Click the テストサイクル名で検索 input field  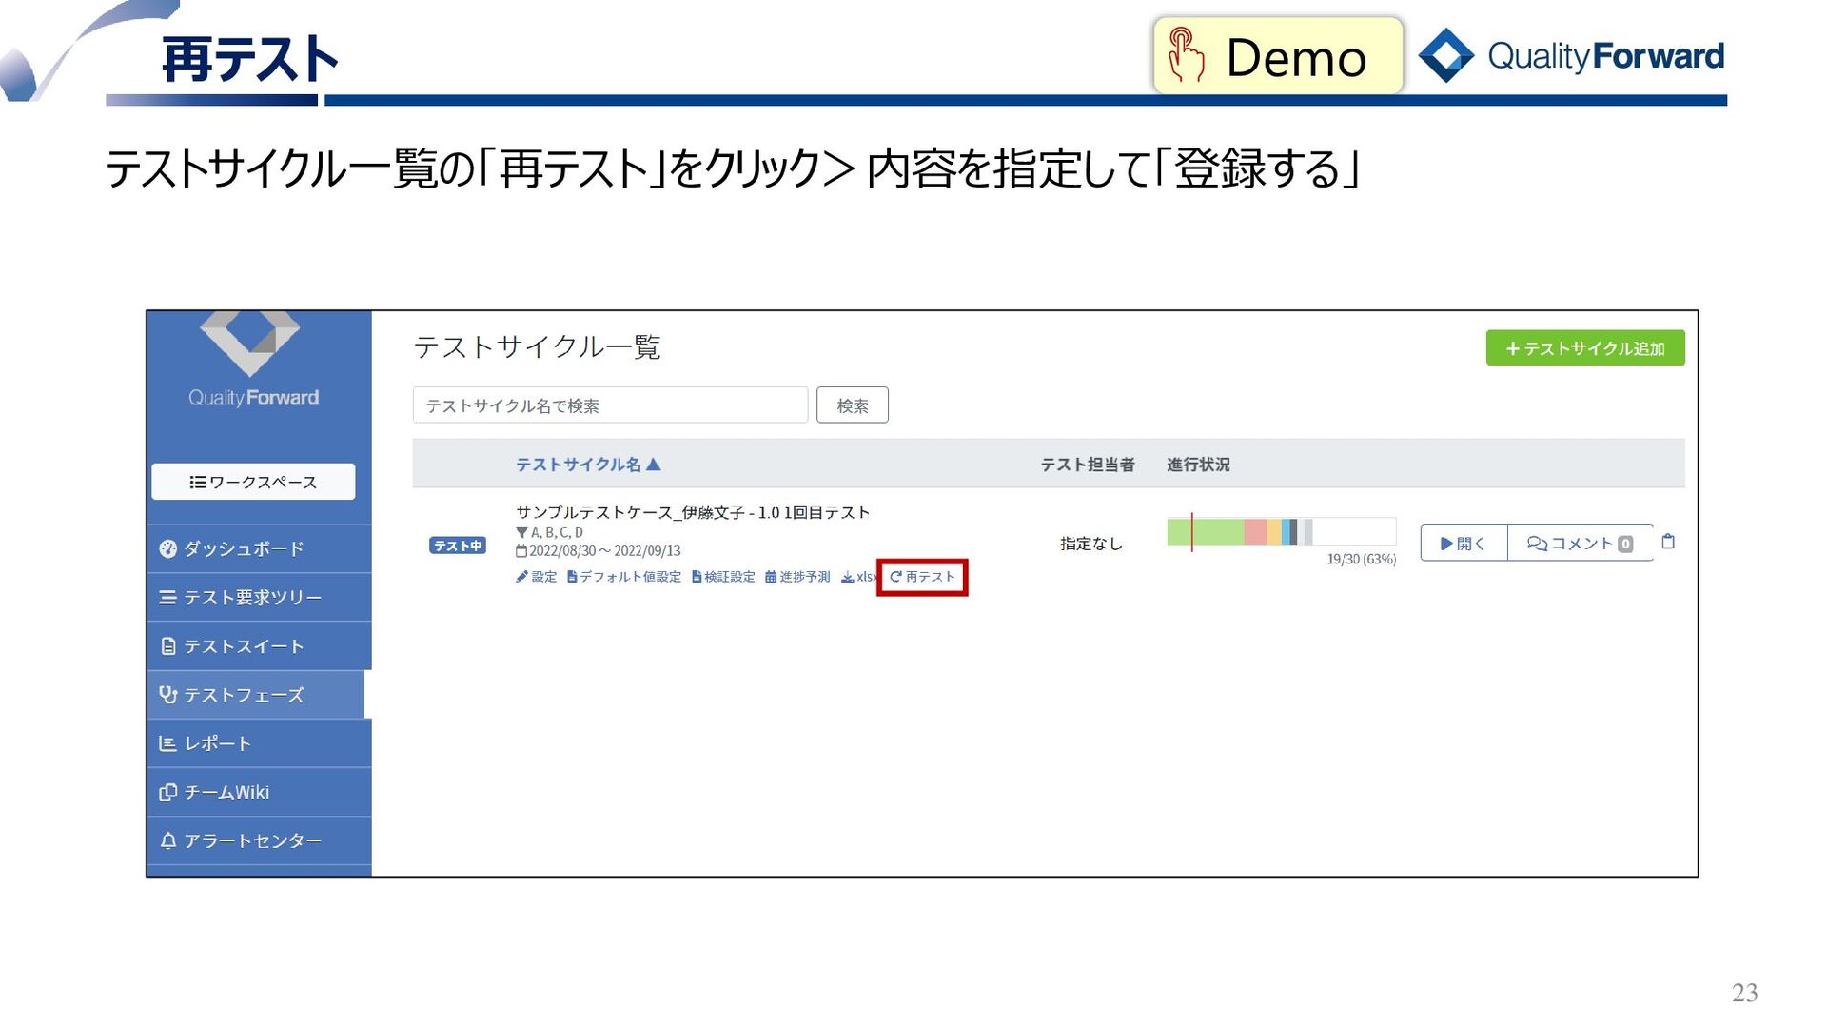[x=609, y=405]
